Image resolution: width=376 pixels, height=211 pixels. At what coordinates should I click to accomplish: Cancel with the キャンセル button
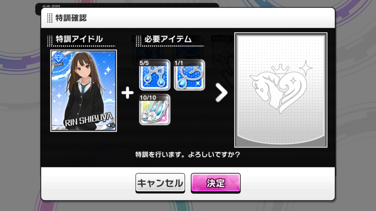coord(160,183)
